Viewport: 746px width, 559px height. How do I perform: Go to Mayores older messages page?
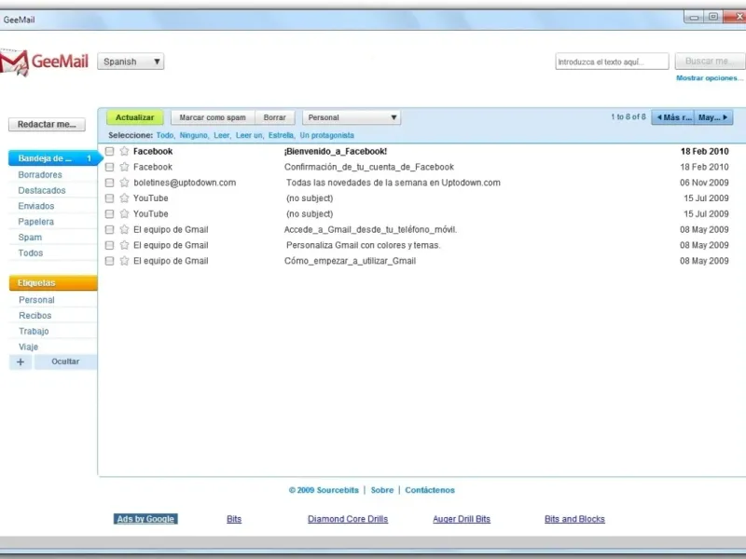pyautogui.click(x=713, y=117)
